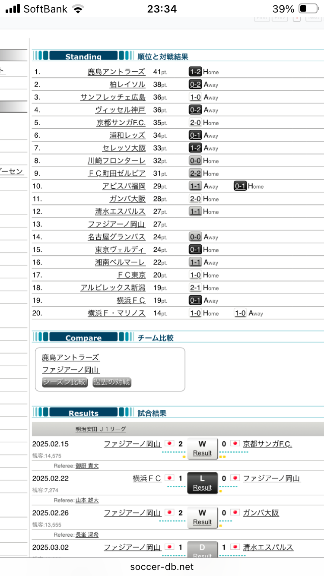Open 2-0 Home score for 京都サンガF.C.
Screen dimensions: 324x576
195,123
